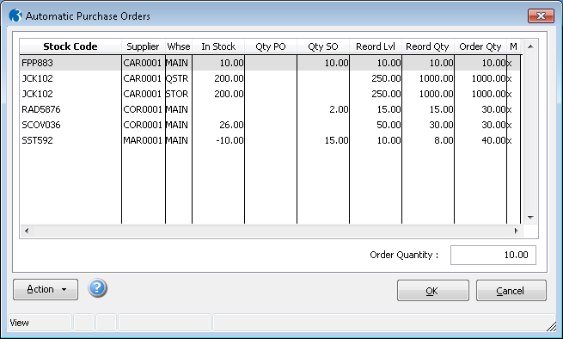Click the M column header
The width and height of the screenshot is (563, 339).
click(x=513, y=46)
